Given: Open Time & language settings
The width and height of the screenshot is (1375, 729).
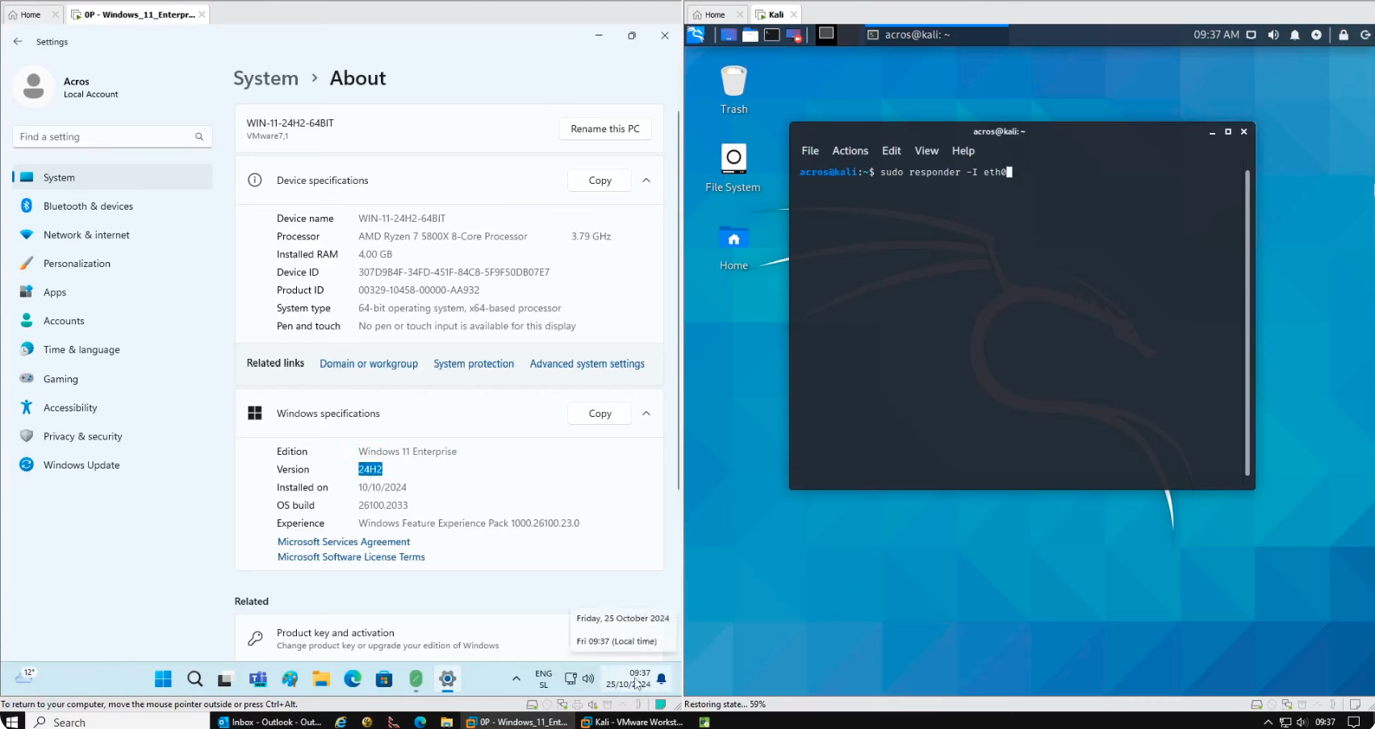Looking at the screenshot, I should (x=112, y=349).
